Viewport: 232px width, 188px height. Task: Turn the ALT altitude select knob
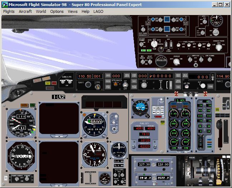[203, 85]
